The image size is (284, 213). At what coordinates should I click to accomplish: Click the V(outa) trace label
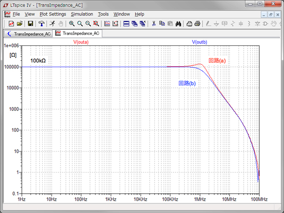coord(81,42)
